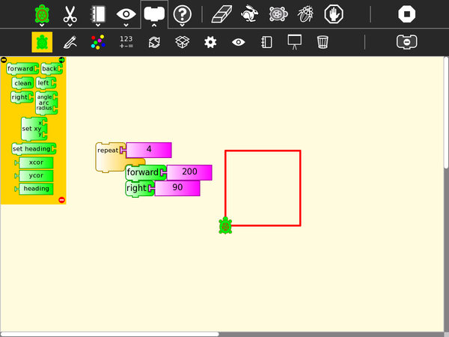Run blocks slowly with turtle-shell icon
This screenshot has width=449, height=337.
pos(278,13)
